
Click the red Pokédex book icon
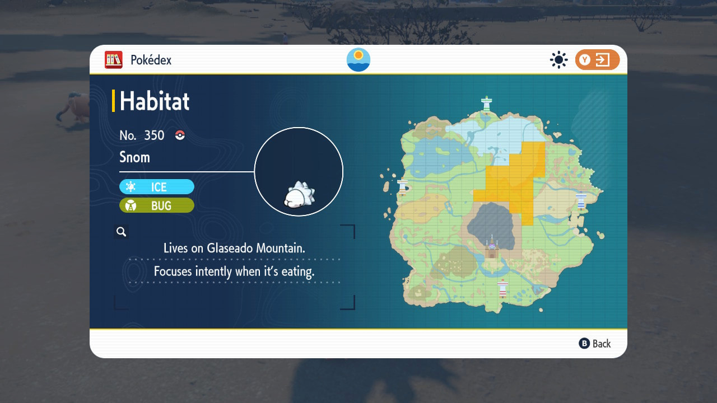pyautogui.click(x=114, y=60)
